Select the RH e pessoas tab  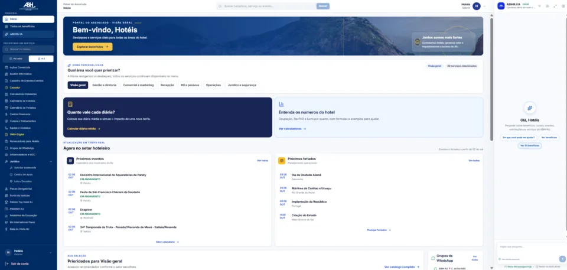point(190,85)
